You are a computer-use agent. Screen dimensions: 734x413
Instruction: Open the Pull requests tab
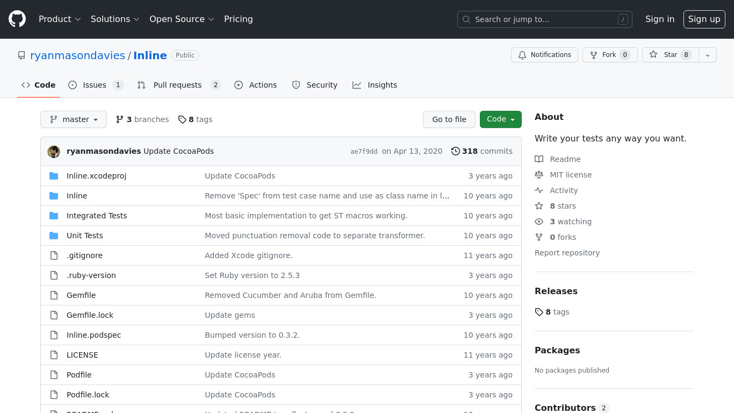[179, 85]
